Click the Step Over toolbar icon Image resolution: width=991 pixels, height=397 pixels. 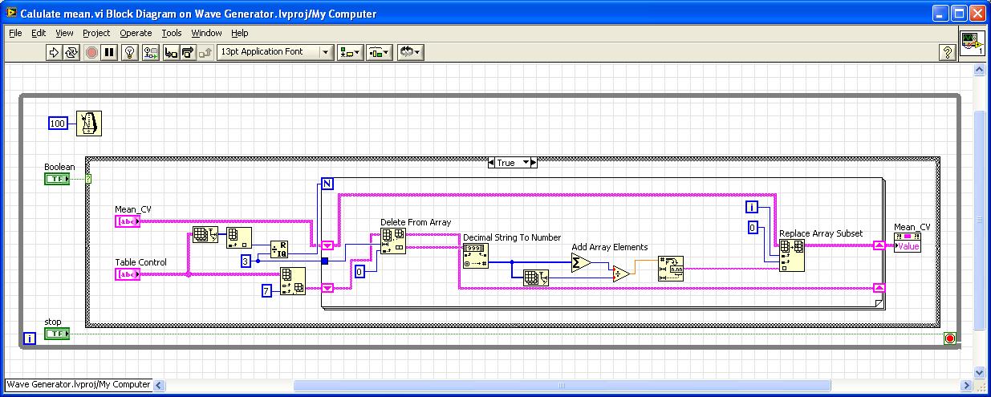click(188, 52)
